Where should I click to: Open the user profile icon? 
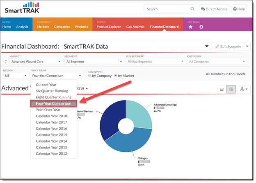pyautogui.click(x=201, y=27)
